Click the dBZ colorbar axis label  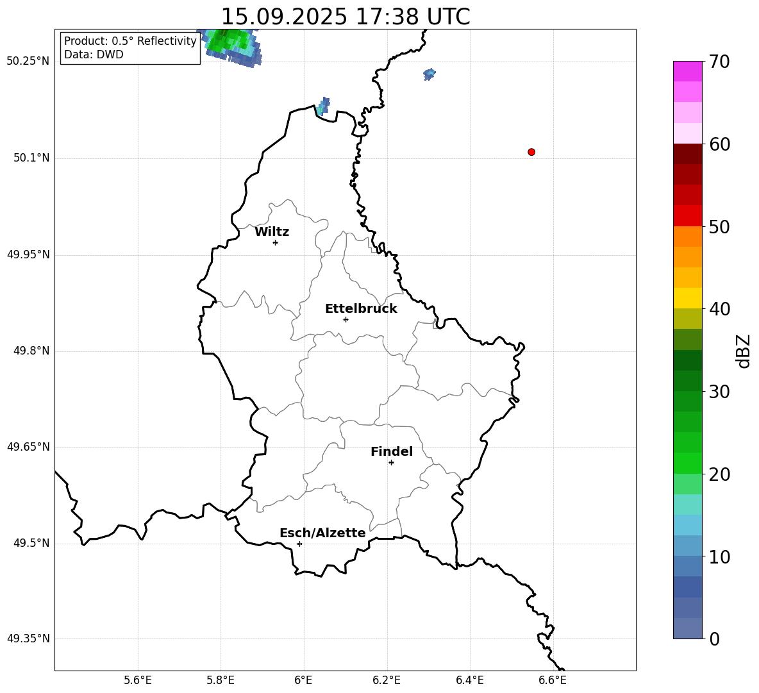point(744,351)
